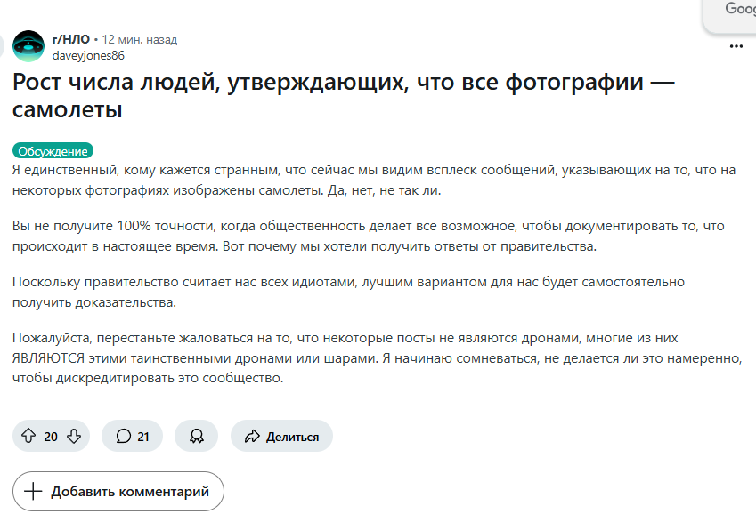Click the Делиться button
The image size is (756, 522).
(x=281, y=436)
